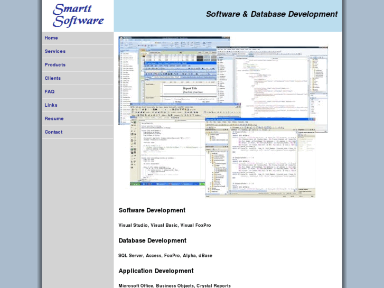Viewport: 384px width, 288px height.
Task: Click the Smartt Software logo
Action: [x=78, y=15]
